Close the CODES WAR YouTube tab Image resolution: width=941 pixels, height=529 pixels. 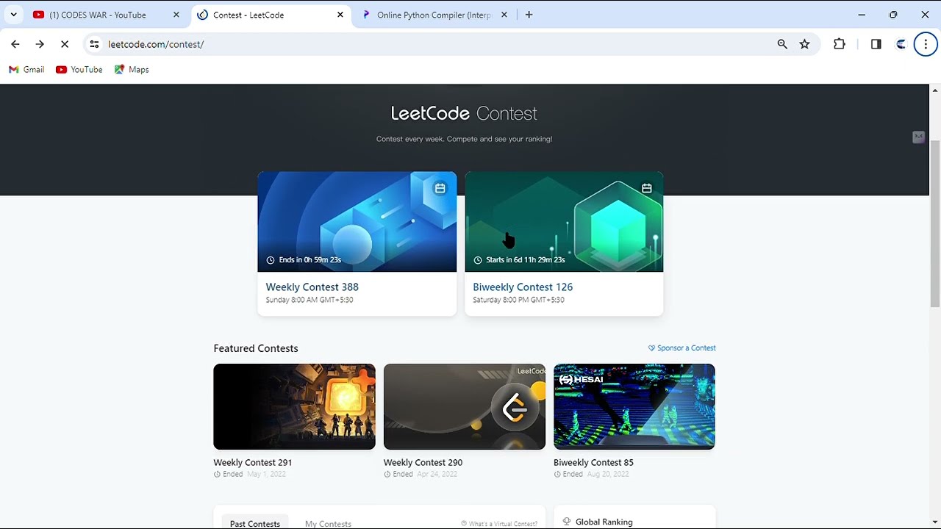point(176,15)
